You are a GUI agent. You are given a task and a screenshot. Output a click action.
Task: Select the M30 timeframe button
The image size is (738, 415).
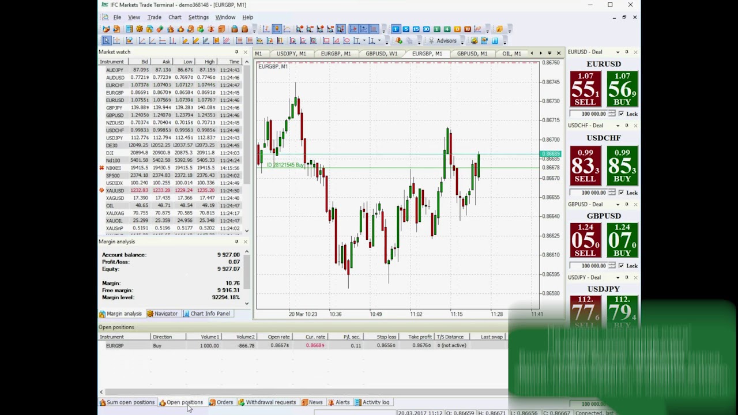pos(426,29)
